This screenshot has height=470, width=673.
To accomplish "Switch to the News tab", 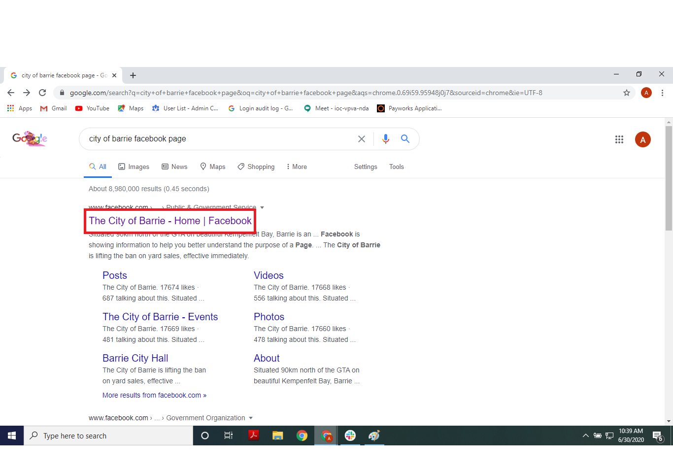I will [174, 167].
